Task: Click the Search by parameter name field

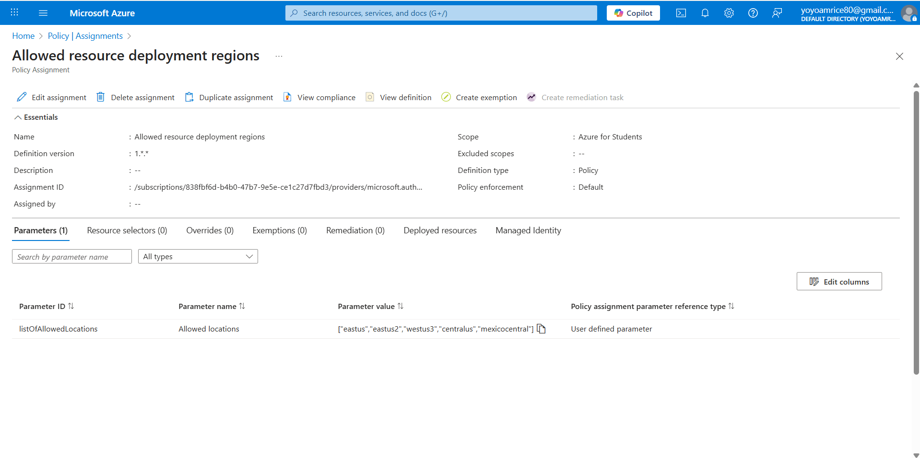Action: tap(72, 256)
